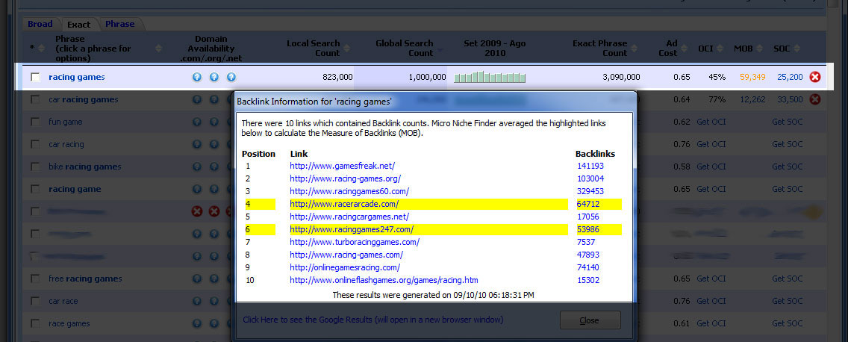The width and height of the screenshot is (848, 342).
Task: Open trend bar chart for 'racing games'
Action: (x=490, y=77)
